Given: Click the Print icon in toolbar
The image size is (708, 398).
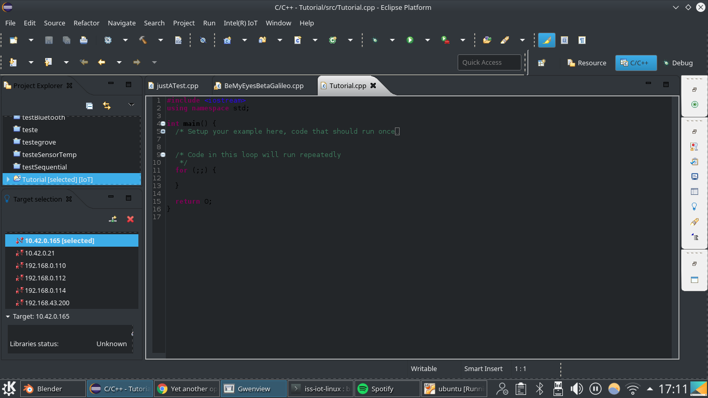Looking at the screenshot, I should pos(83,40).
